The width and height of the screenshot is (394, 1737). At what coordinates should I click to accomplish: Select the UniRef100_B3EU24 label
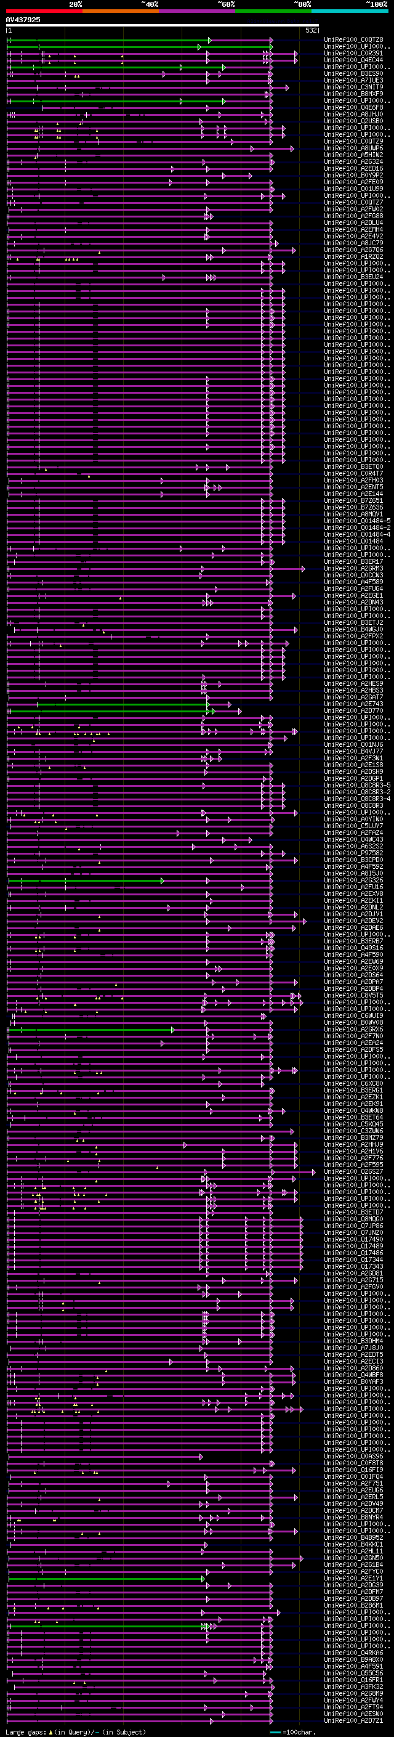pyautogui.click(x=353, y=277)
